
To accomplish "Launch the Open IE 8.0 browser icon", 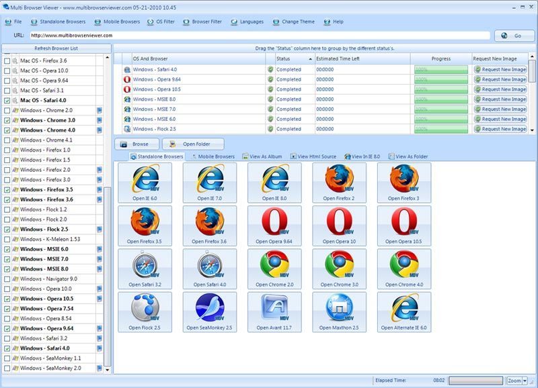I will (x=274, y=183).
